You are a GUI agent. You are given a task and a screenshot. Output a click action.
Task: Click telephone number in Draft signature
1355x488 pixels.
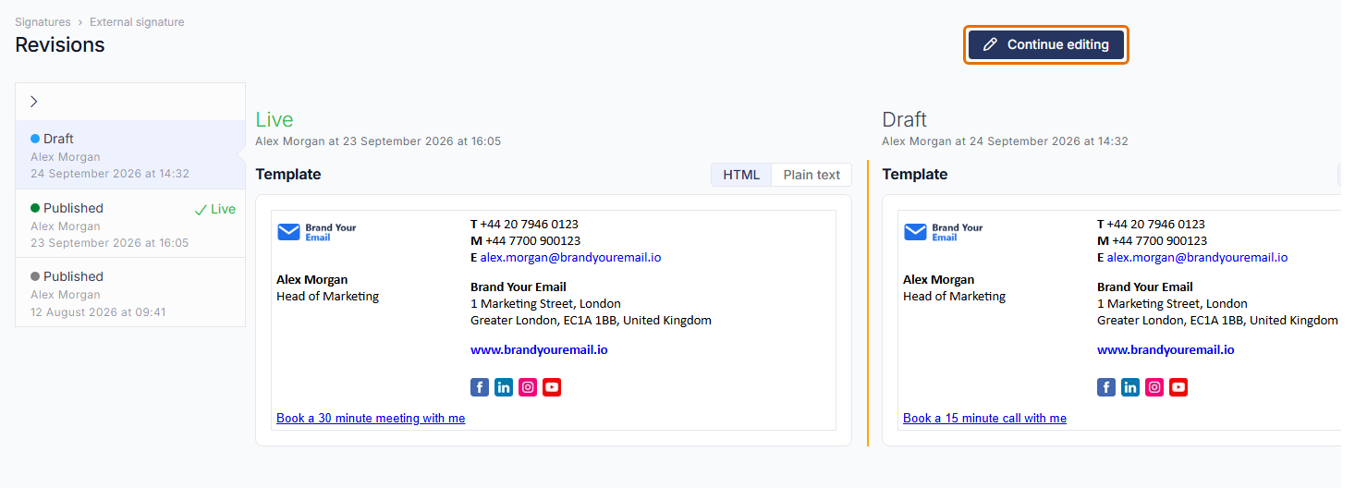1155,225
